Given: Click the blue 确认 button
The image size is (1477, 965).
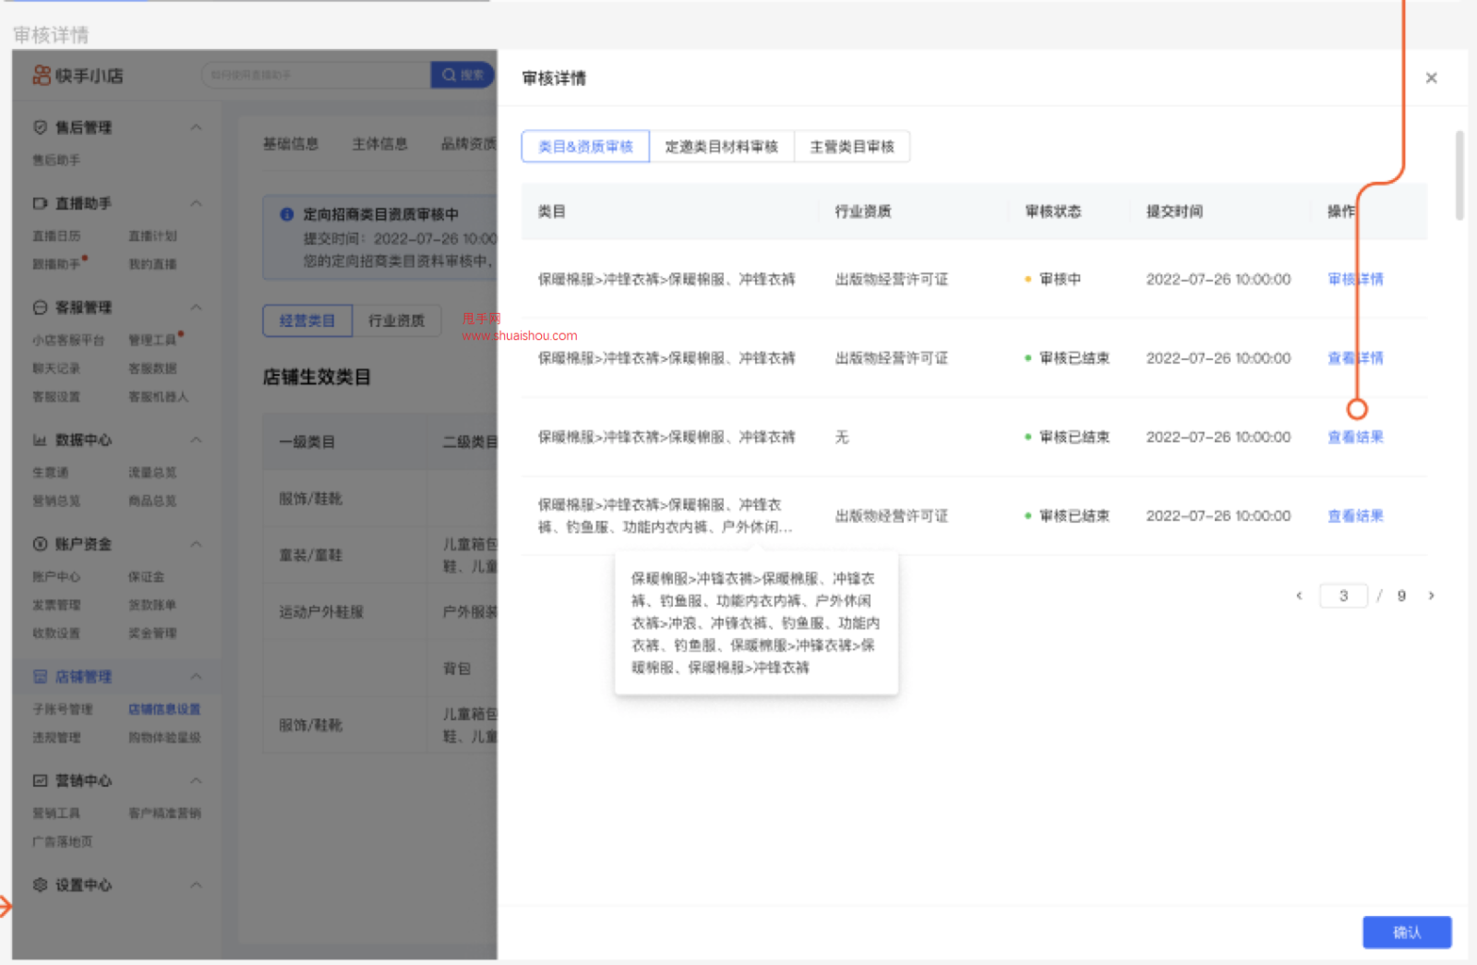Looking at the screenshot, I should click(1407, 933).
